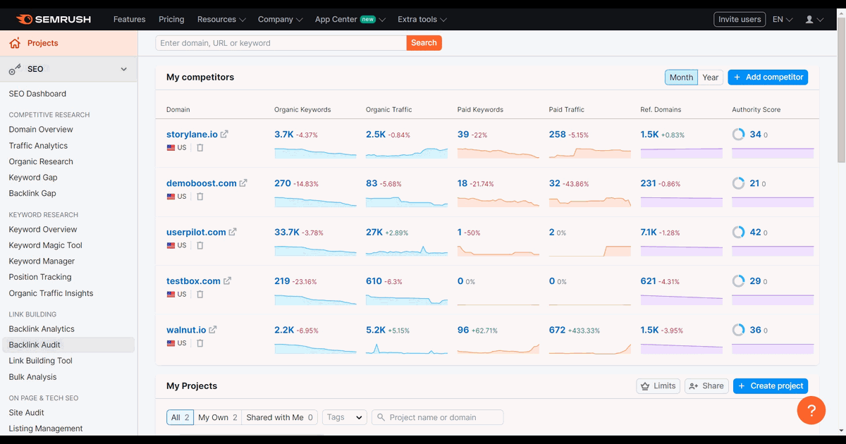
Task: Expand the Company menu
Action: click(280, 20)
